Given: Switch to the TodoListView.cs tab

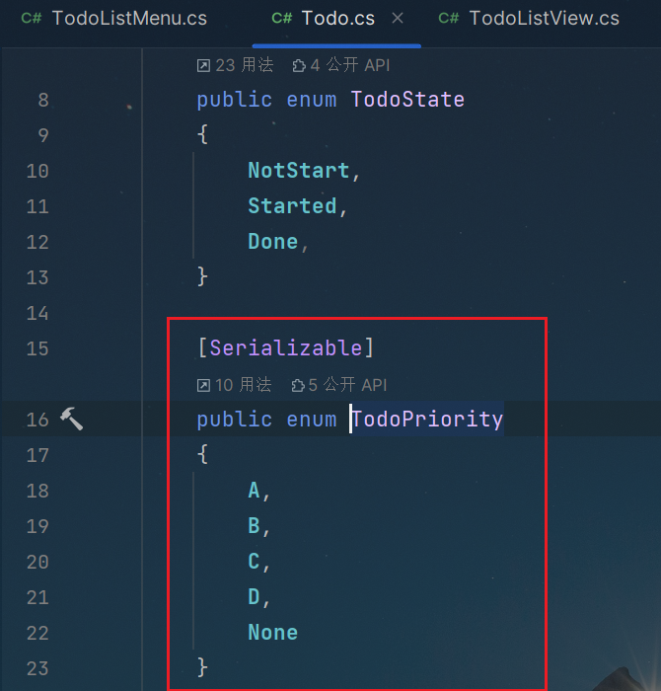Looking at the screenshot, I should [529, 19].
